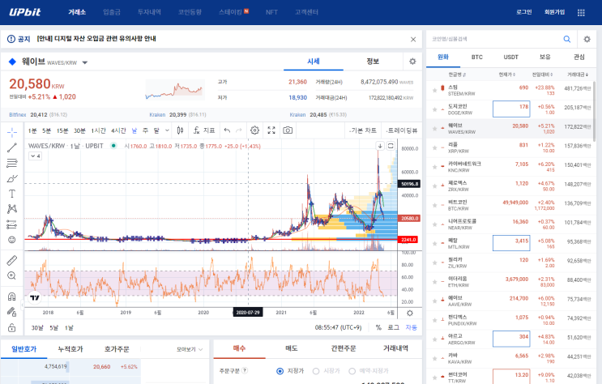Toggle log scale 로그 on chart

pyautogui.click(x=393, y=327)
